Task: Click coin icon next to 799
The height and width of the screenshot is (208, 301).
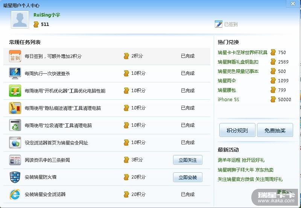Action: click(273, 90)
